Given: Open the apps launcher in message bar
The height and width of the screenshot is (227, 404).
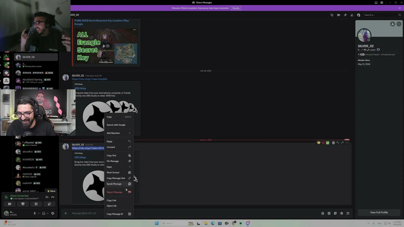Looking at the screenshot, I should 348,213.
